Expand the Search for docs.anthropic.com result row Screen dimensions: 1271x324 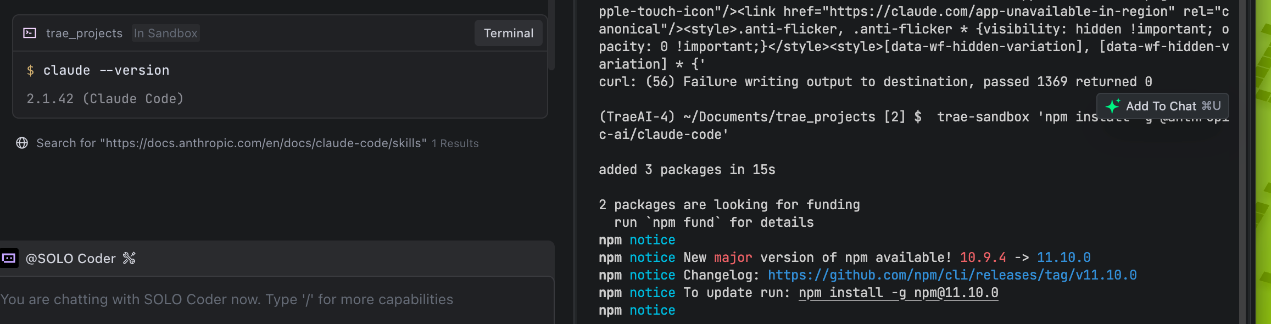tap(231, 143)
